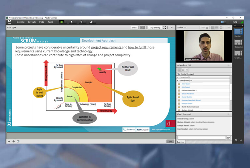Click the Sync button
Viewport: 250px width, 168px height.
tap(171, 141)
